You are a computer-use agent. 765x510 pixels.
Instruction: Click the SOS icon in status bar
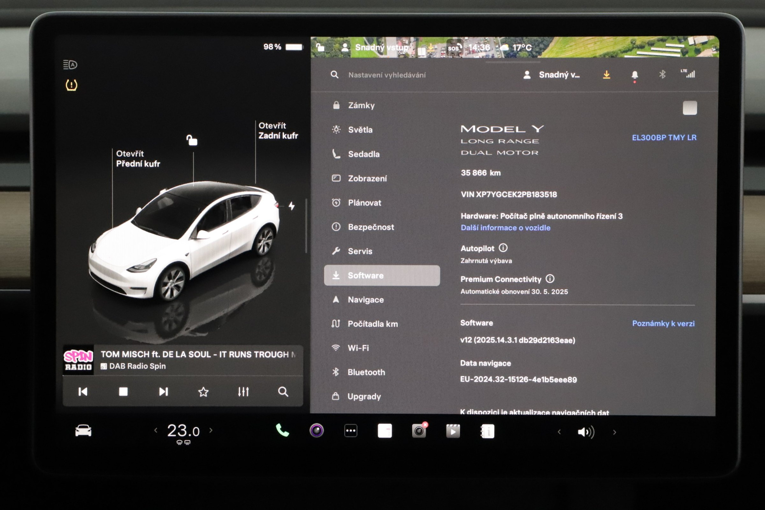pyautogui.click(x=454, y=47)
